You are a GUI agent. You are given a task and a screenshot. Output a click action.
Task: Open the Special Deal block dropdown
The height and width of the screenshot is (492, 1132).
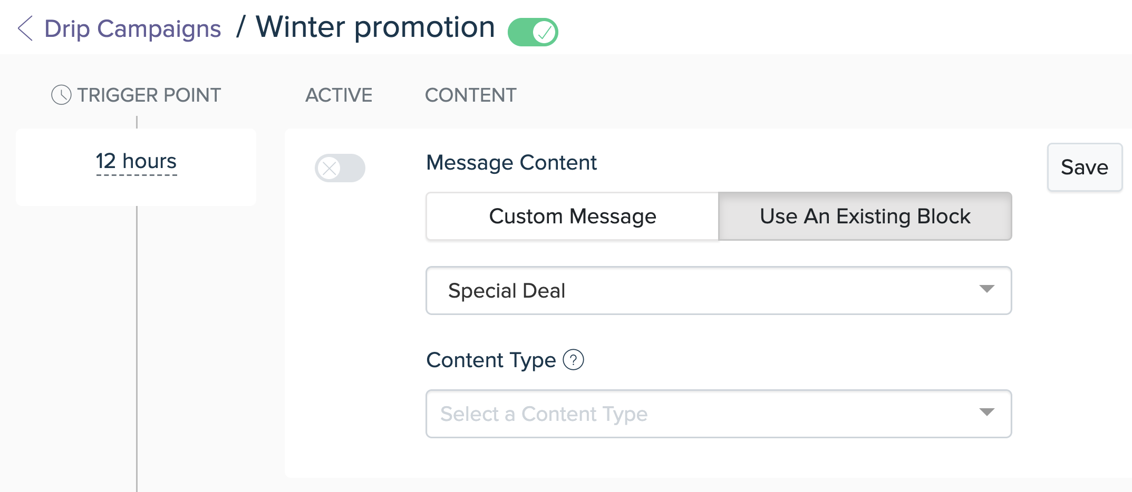pyautogui.click(x=719, y=291)
